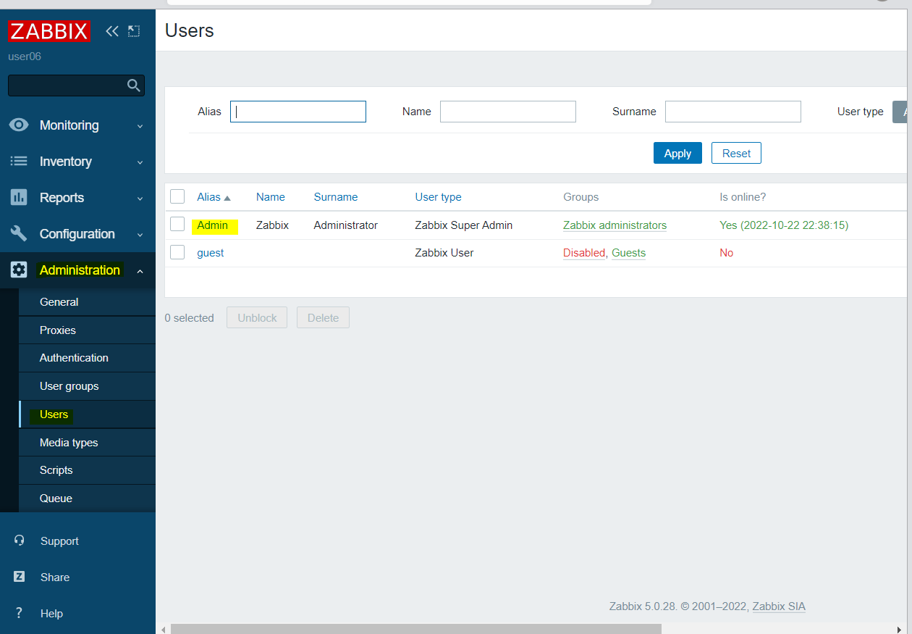Click the Monitoring eye icon
912x634 pixels.
click(19, 125)
